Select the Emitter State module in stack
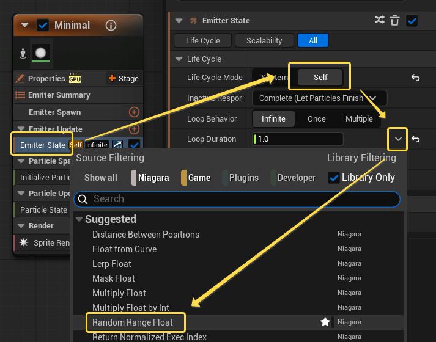436x342 pixels. (x=43, y=145)
